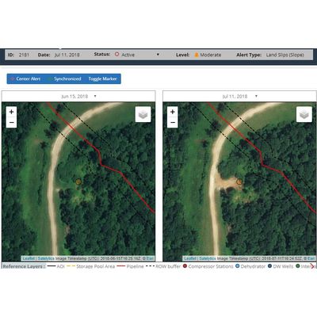Screen dimensions: 317x317
Task: Open the Jun 15, 2018 date dropdown
Action: [78, 97]
